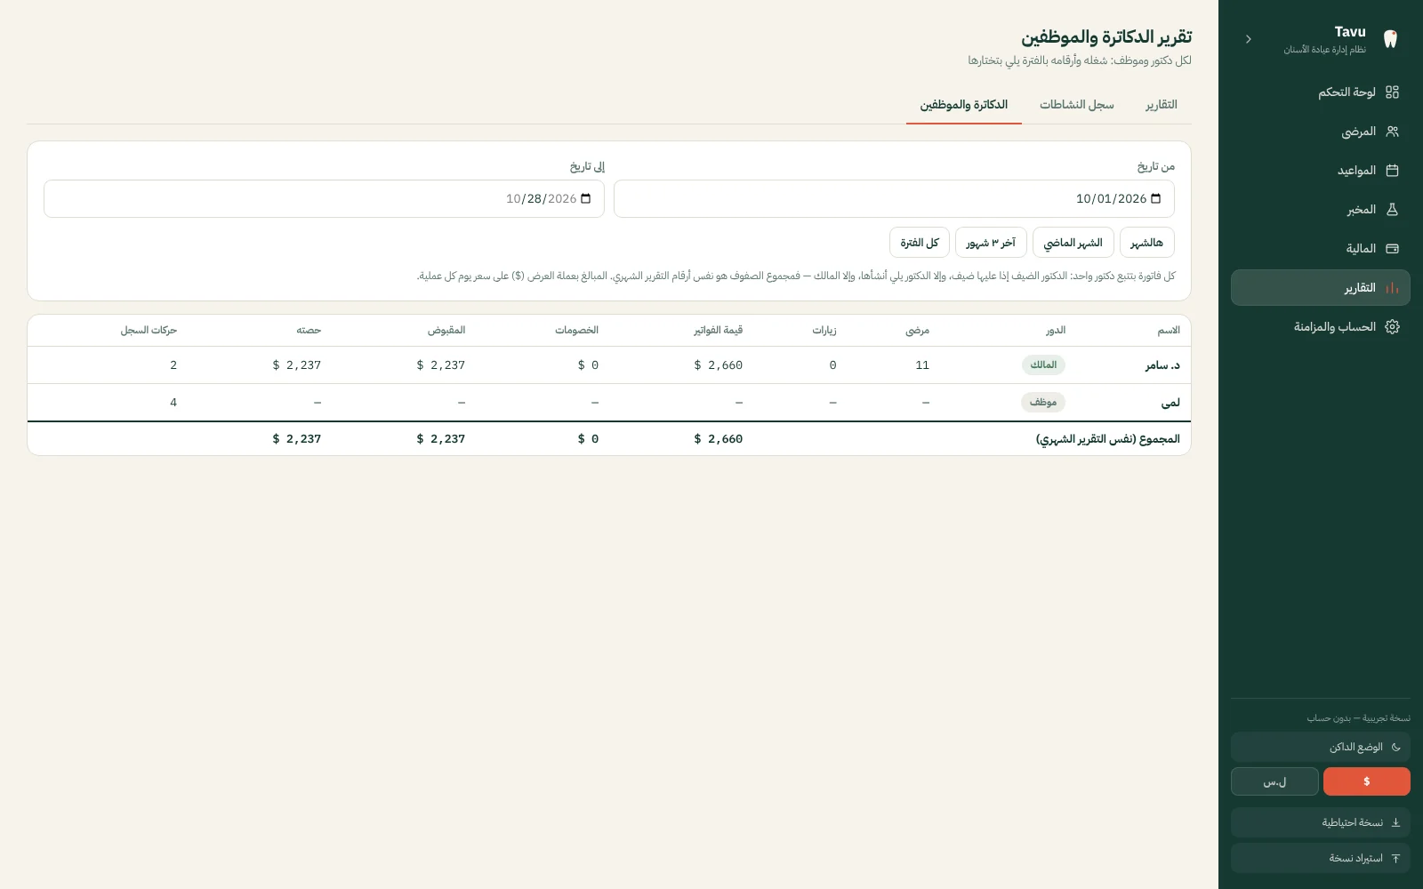Apply the الشهر الماضي date preset

[x=1073, y=243]
